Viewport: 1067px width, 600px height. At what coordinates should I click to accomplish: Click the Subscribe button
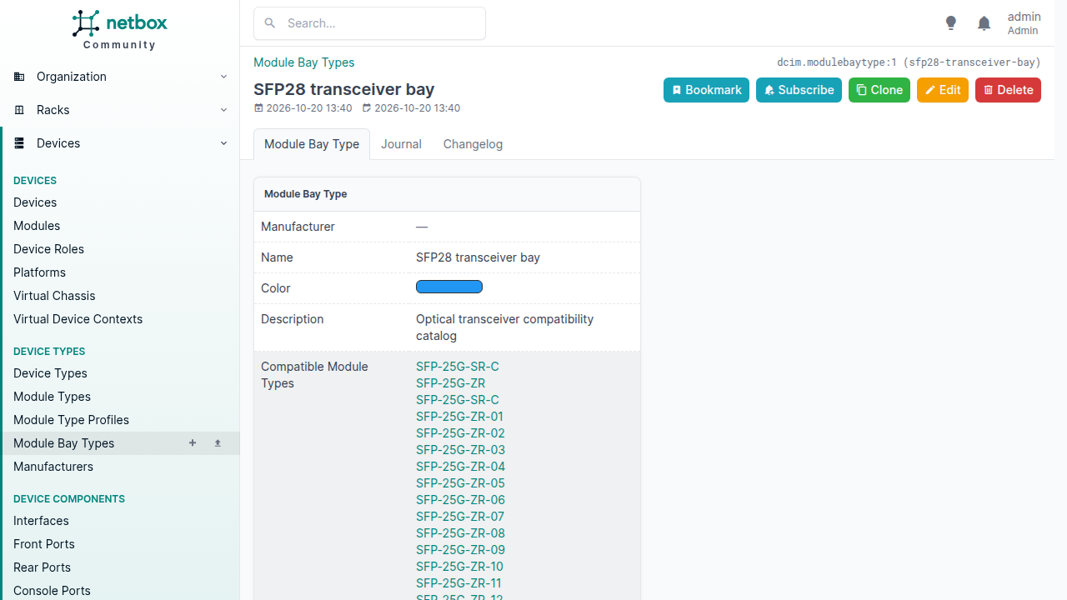799,90
